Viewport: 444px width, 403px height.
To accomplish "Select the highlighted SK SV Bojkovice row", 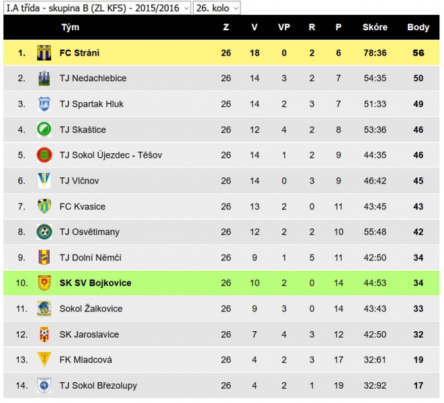I will coord(222,283).
